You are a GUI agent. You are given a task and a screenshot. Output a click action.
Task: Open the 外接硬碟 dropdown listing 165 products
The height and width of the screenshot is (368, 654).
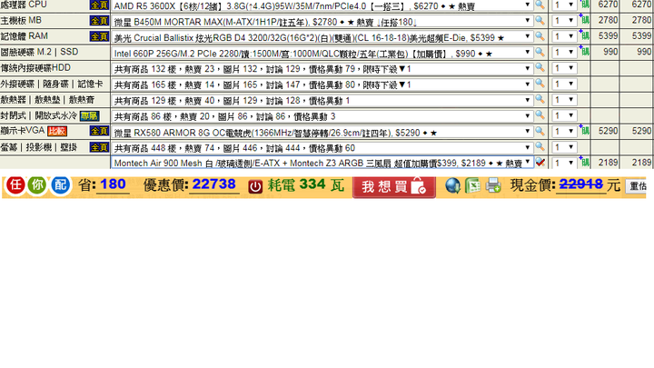(x=322, y=85)
